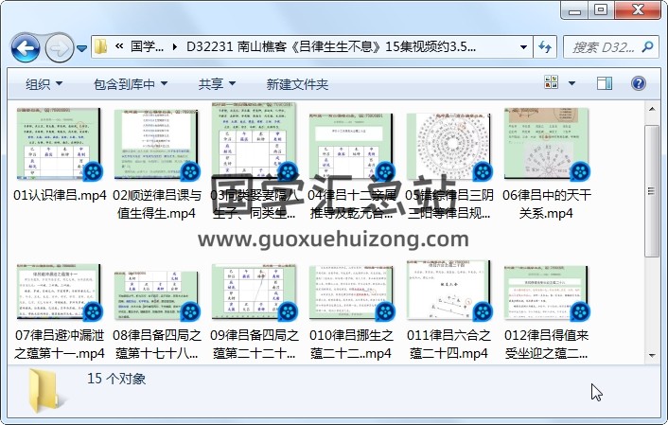Image resolution: width=668 pixels, height=425 pixels.
Task: Open the 共享 dropdown menu
Action: coord(216,84)
